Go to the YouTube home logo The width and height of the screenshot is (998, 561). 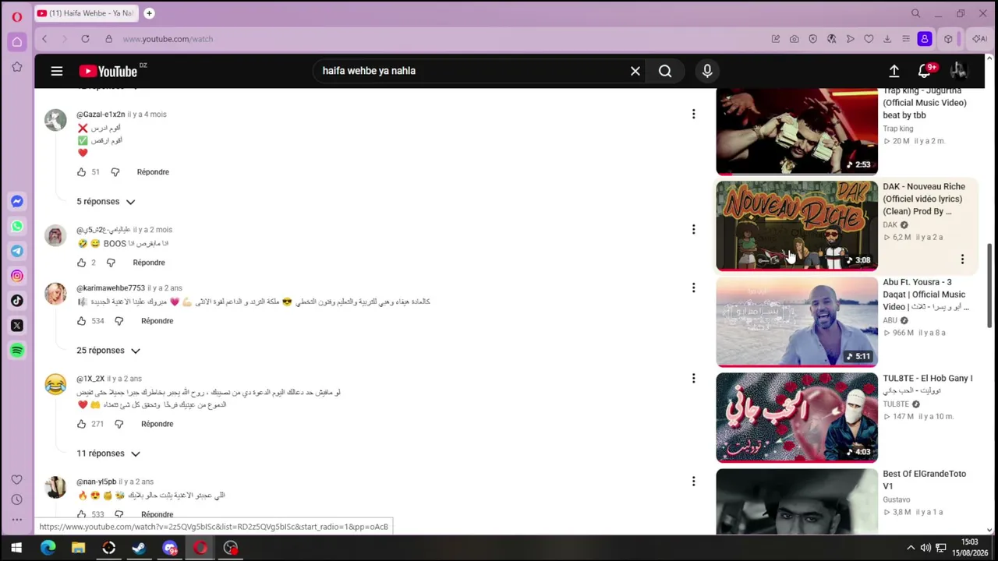(108, 72)
